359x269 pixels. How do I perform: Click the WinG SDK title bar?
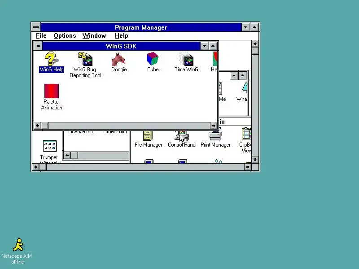pos(121,46)
